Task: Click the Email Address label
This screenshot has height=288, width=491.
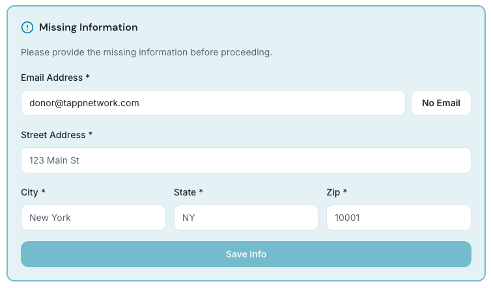Action: coord(52,78)
